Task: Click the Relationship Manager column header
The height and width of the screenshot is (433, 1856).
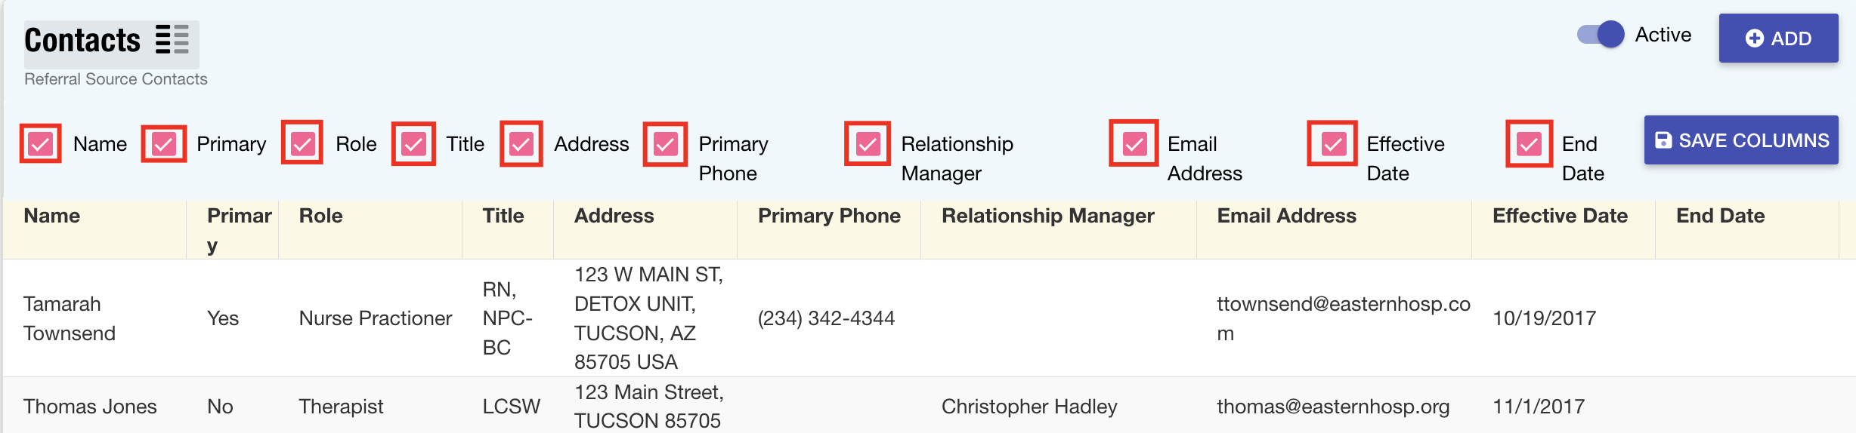Action: tap(1047, 216)
